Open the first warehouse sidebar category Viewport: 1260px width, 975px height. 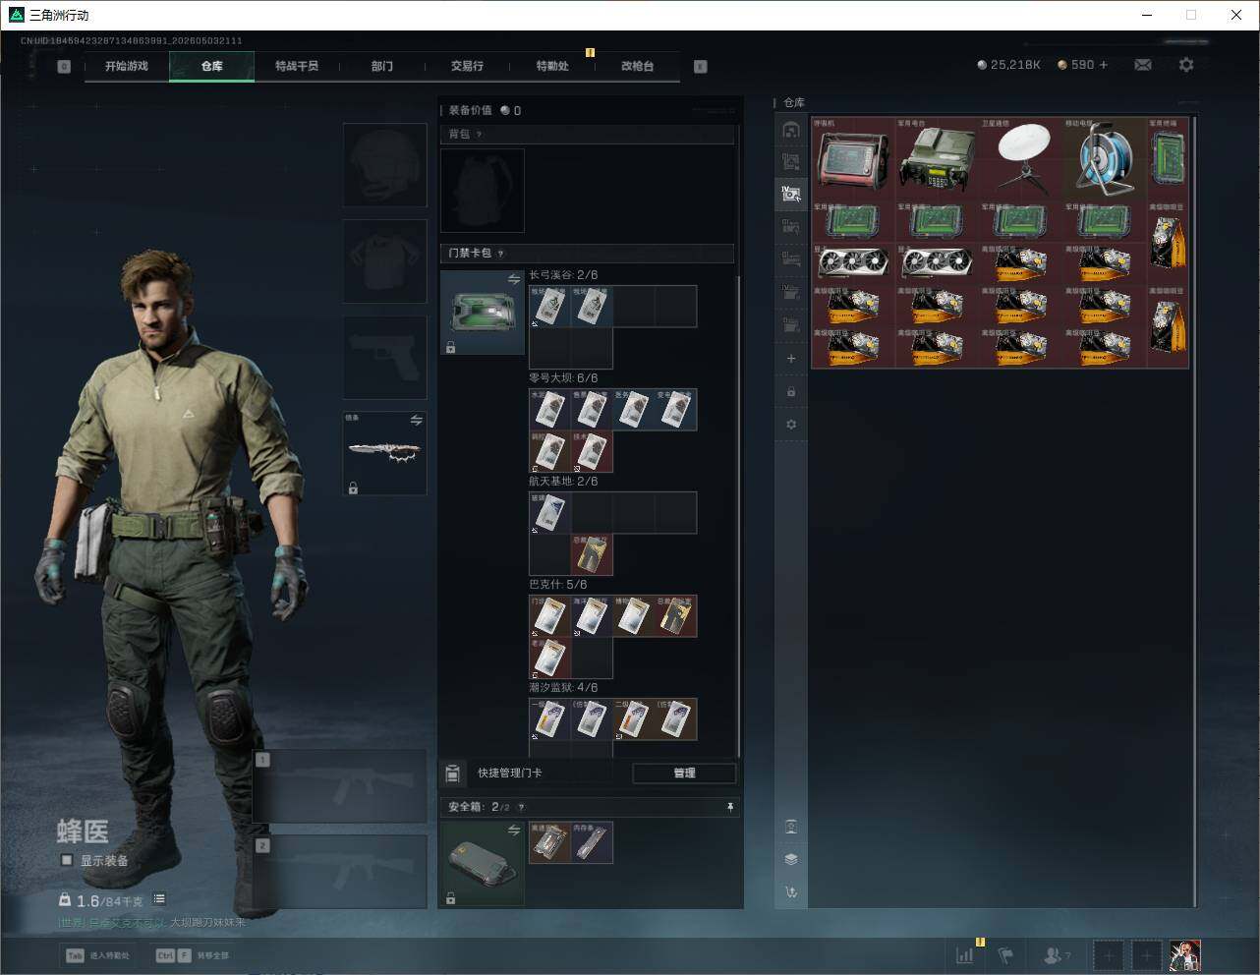791,130
